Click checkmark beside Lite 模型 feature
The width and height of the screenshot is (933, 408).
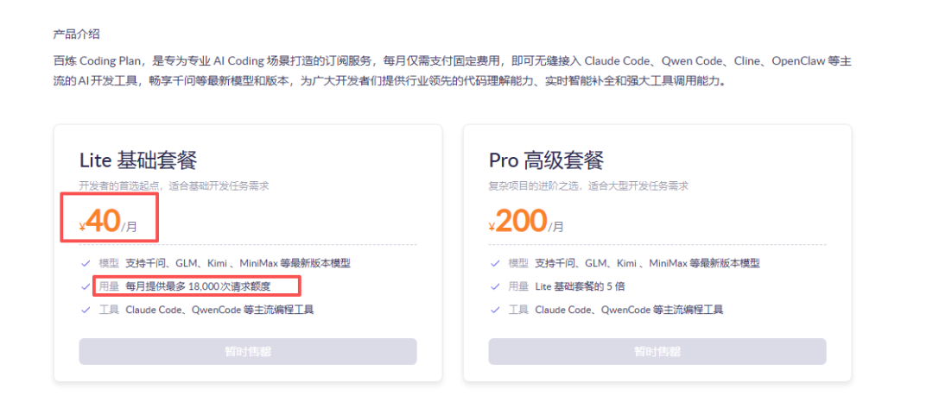86,263
